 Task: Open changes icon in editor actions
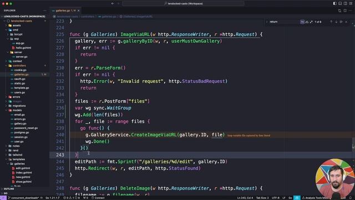coord(339,11)
